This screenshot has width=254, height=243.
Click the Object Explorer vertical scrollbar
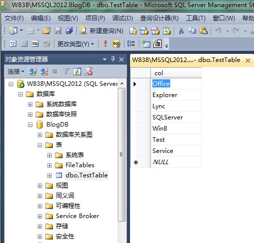122,155
